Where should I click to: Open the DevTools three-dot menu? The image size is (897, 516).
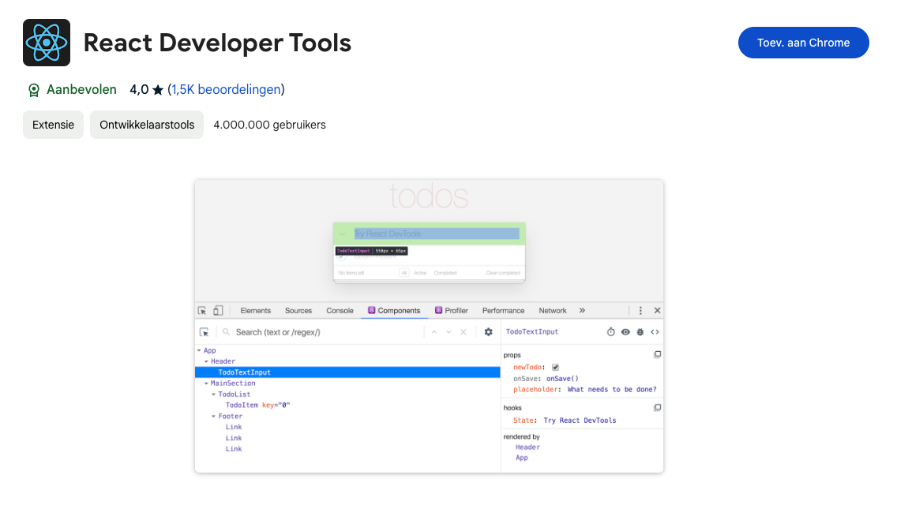tap(640, 311)
